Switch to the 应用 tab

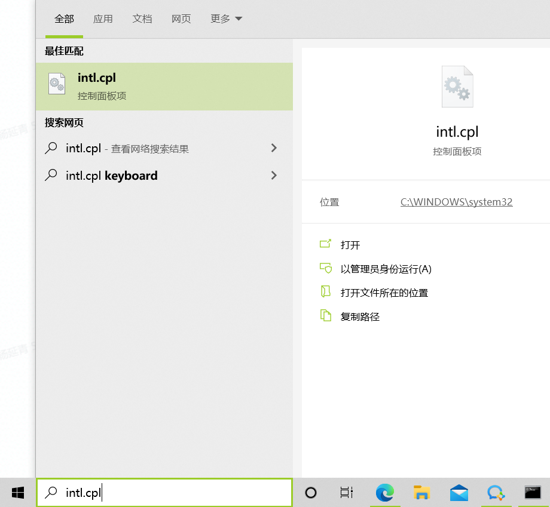click(x=103, y=19)
